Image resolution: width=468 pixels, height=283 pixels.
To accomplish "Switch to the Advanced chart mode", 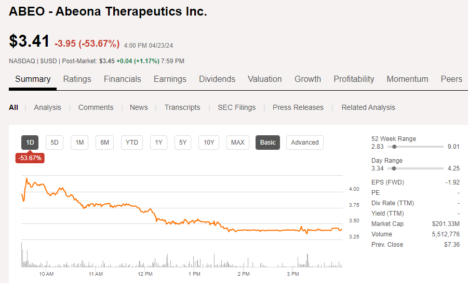I will (x=304, y=143).
